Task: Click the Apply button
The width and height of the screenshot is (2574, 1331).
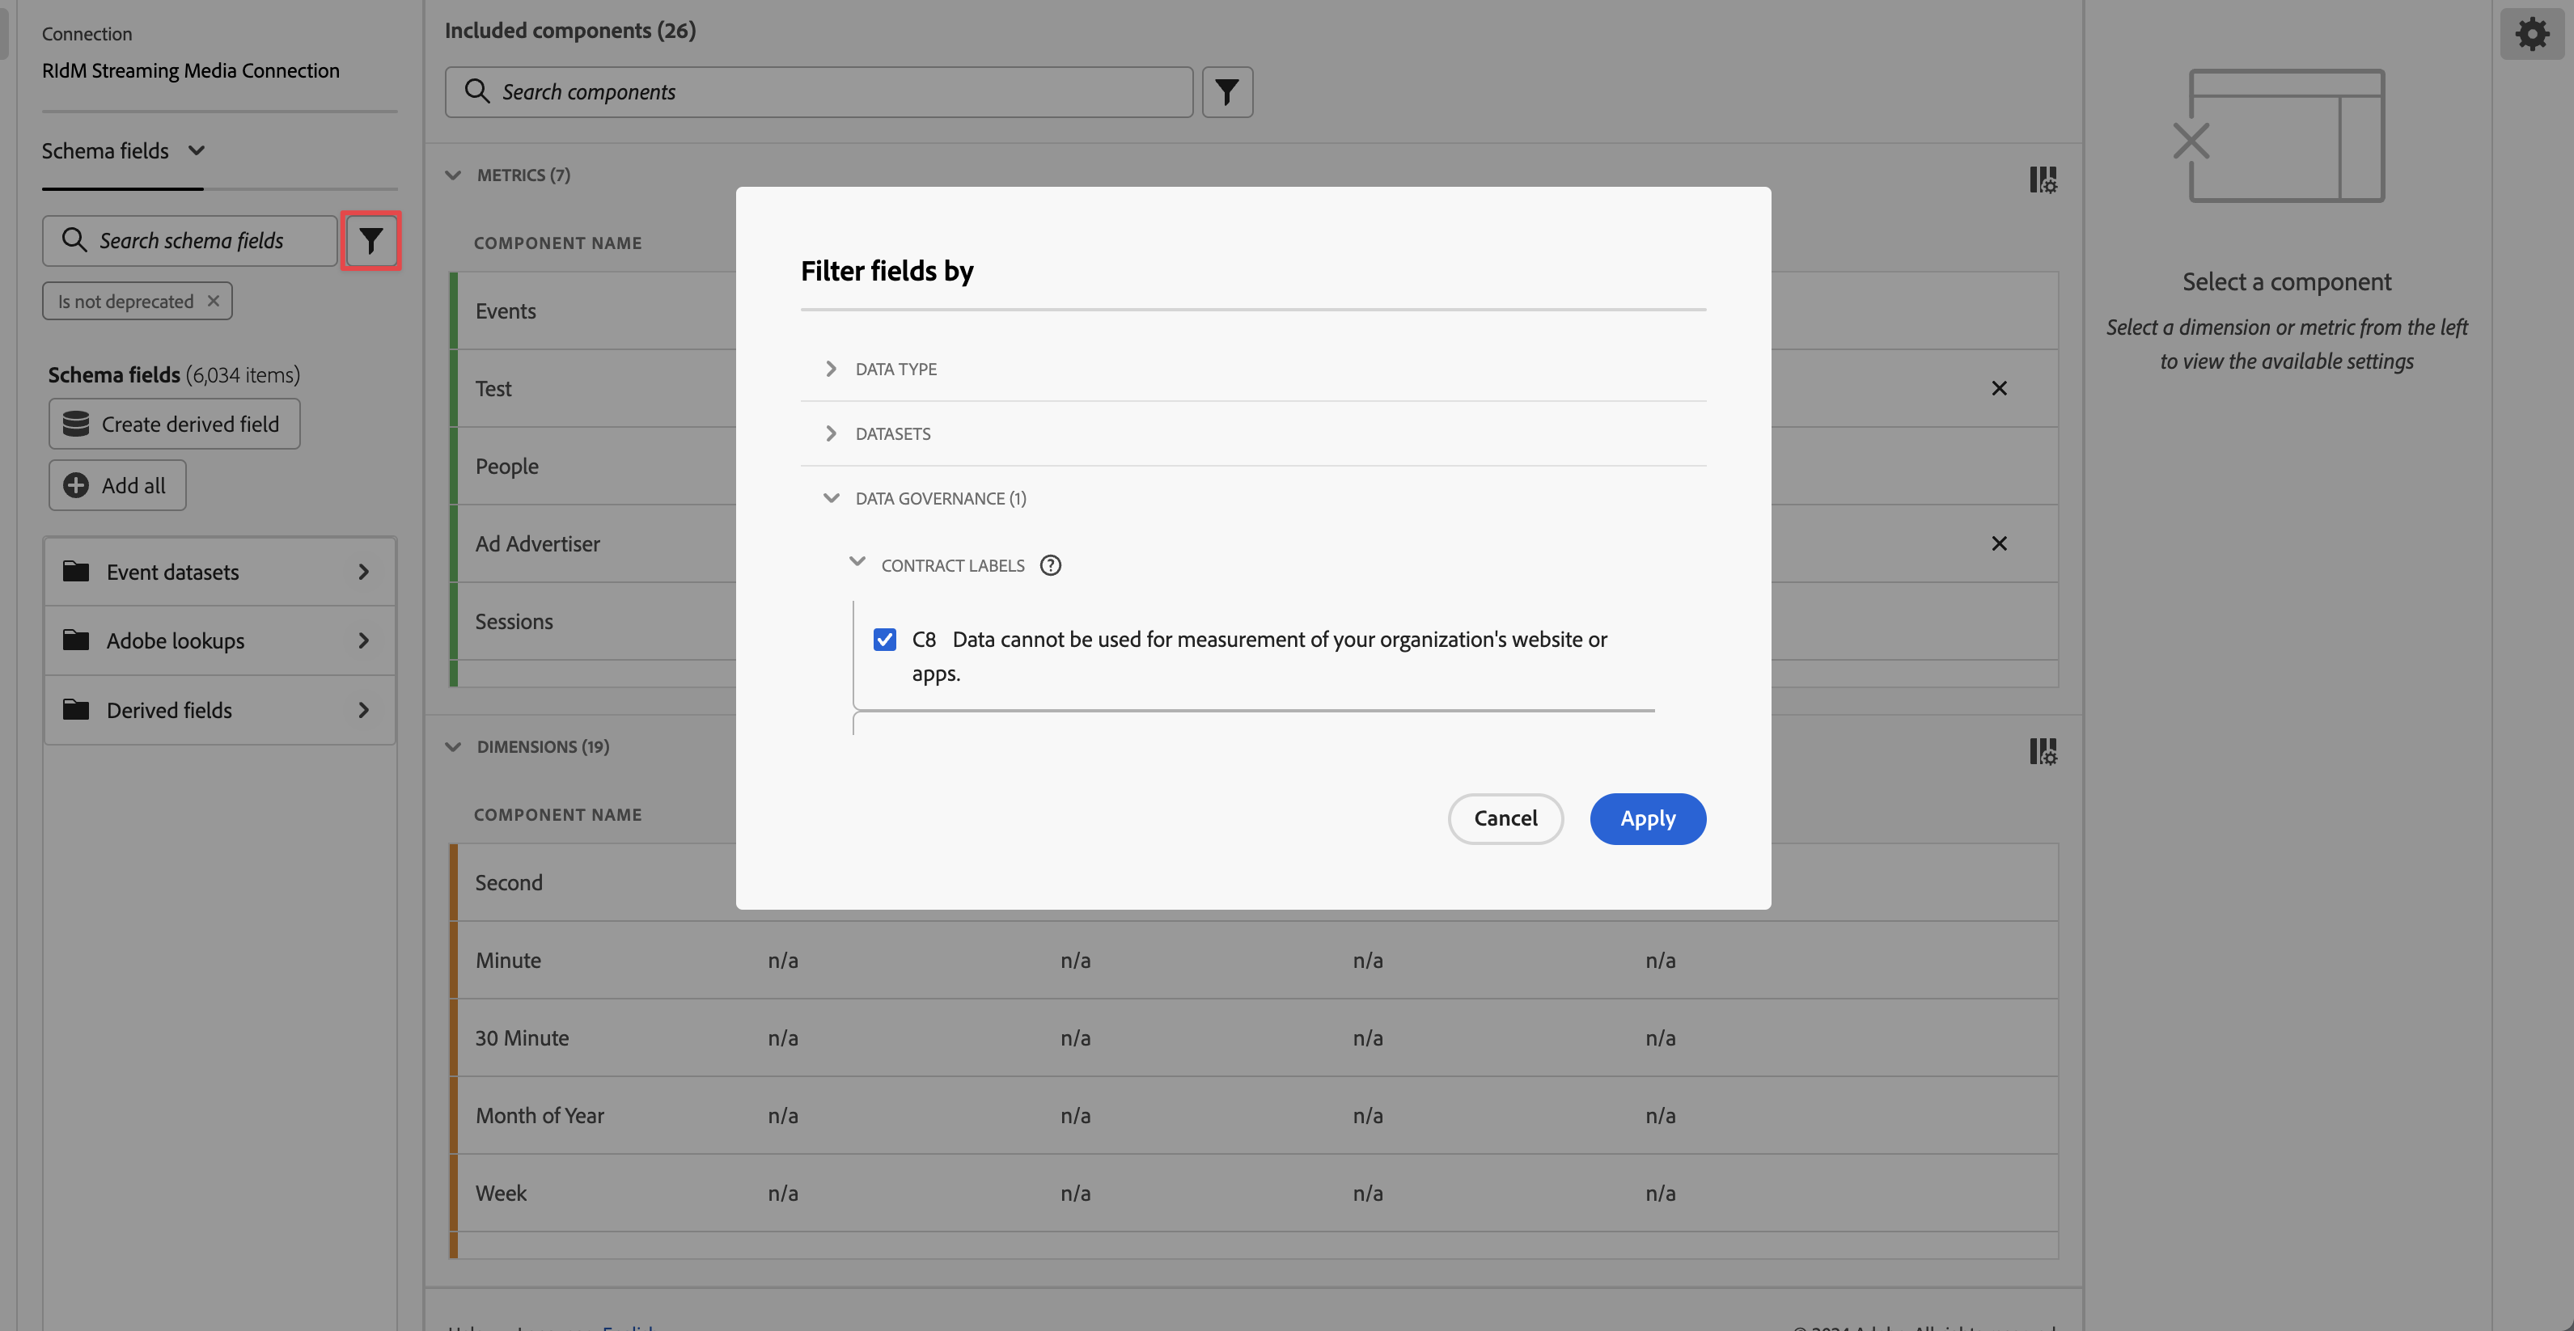Action: point(1647,819)
